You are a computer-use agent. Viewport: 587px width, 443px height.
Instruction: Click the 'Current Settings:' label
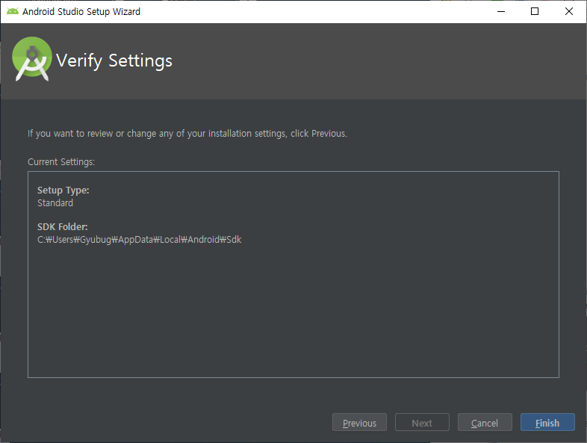pos(61,162)
